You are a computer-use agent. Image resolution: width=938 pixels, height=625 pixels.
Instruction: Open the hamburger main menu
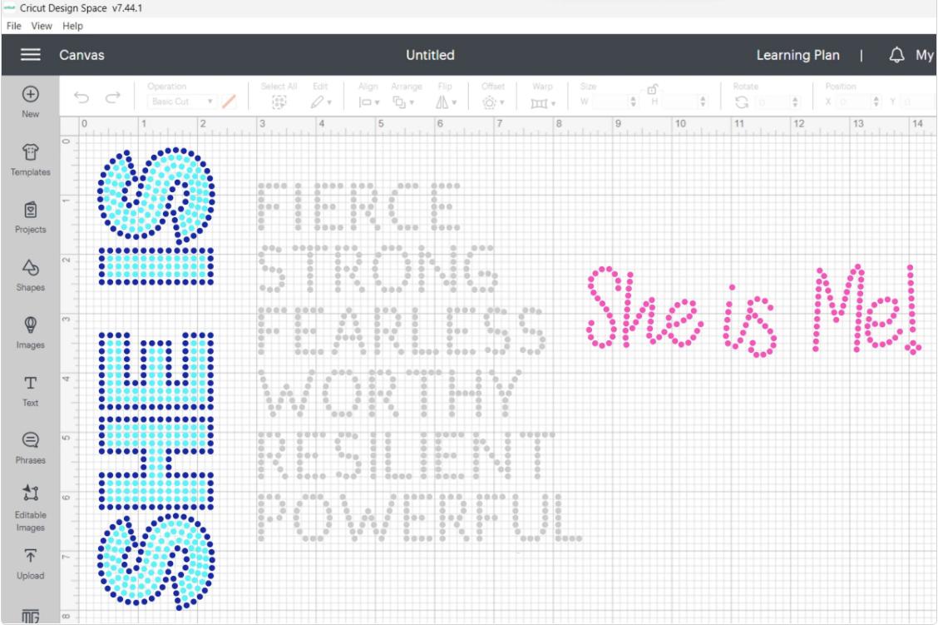pyautogui.click(x=31, y=54)
